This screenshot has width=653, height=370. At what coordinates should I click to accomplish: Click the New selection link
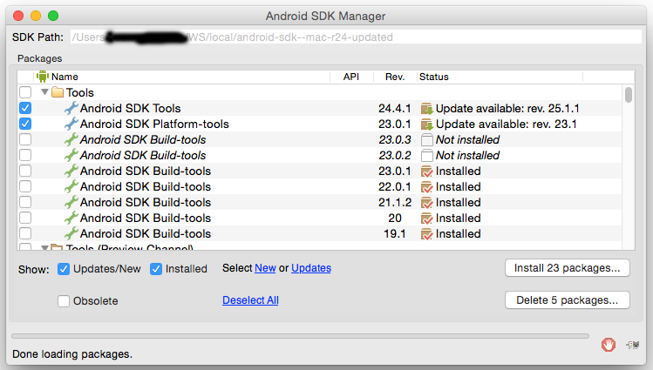coord(265,268)
